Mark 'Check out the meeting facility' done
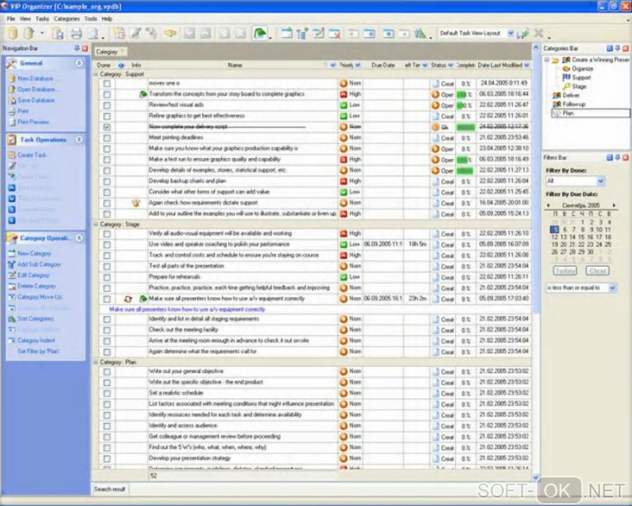 click(107, 330)
